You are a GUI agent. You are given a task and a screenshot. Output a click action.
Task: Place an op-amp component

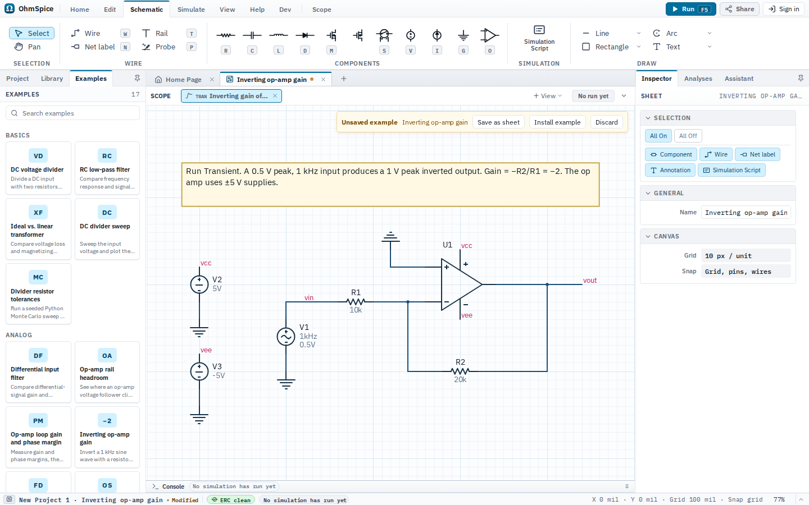tap(490, 41)
